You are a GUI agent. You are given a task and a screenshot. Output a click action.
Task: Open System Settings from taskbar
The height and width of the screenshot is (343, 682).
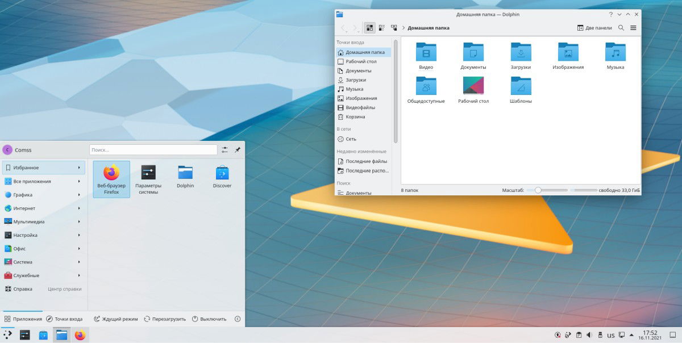point(25,335)
